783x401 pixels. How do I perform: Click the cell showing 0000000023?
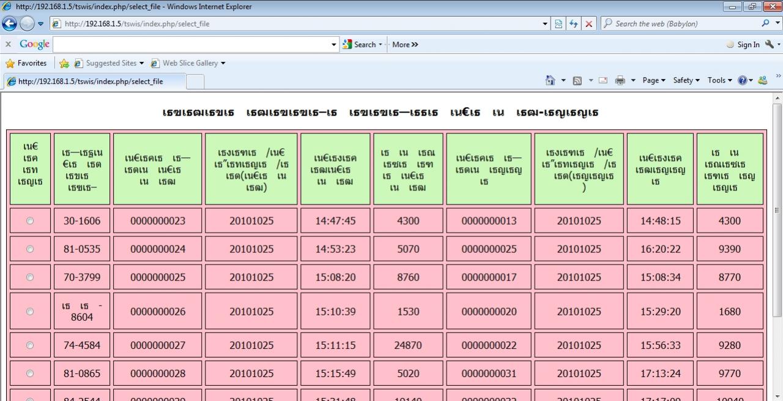coord(158,221)
